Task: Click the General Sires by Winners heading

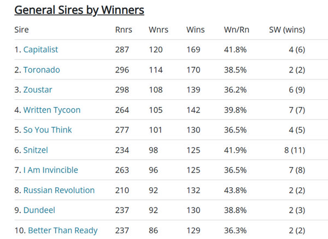Action: click(x=79, y=10)
